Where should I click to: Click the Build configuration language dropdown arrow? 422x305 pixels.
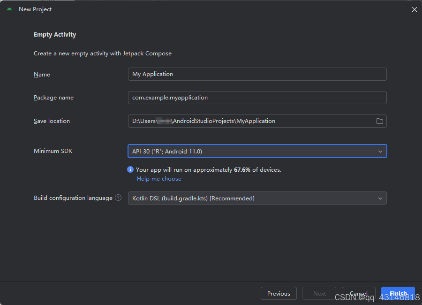(x=380, y=198)
